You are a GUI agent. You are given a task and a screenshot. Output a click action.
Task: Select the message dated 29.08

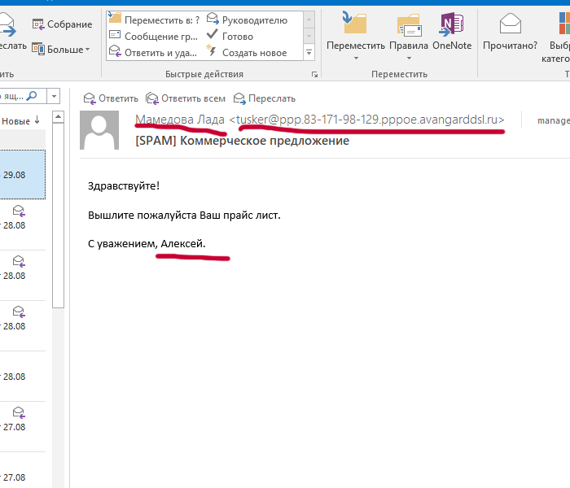(23, 174)
